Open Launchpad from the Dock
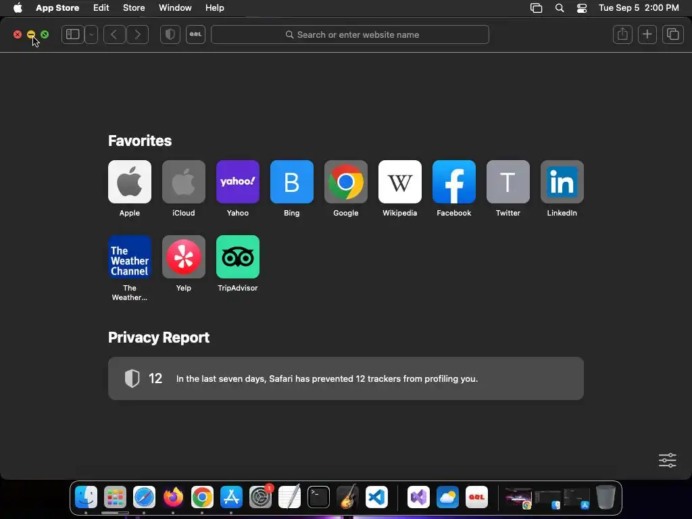The image size is (692, 519). [x=115, y=497]
